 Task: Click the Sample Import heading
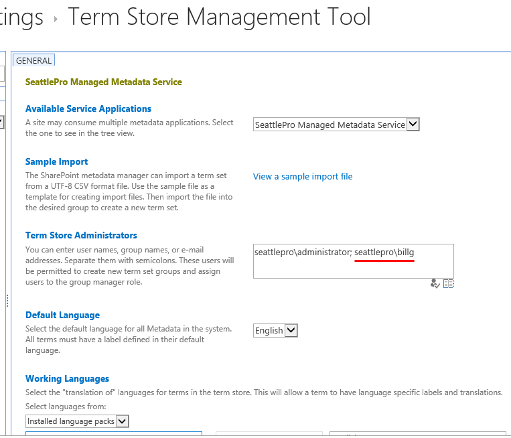click(x=57, y=161)
